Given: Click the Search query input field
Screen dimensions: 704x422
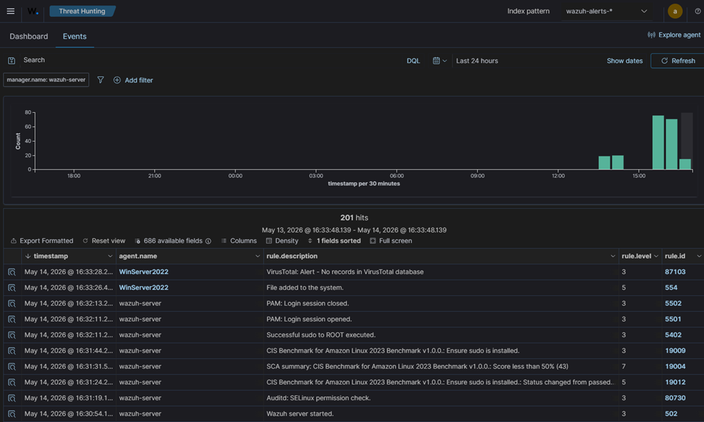Looking at the screenshot, I should (211, 60).
